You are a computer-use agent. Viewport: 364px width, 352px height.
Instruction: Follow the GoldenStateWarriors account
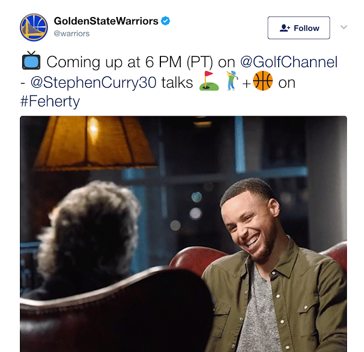tap(299, 28)
